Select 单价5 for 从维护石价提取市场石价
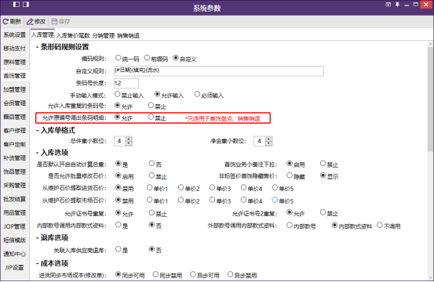This screenshot has width=434, height=282. 275,200
